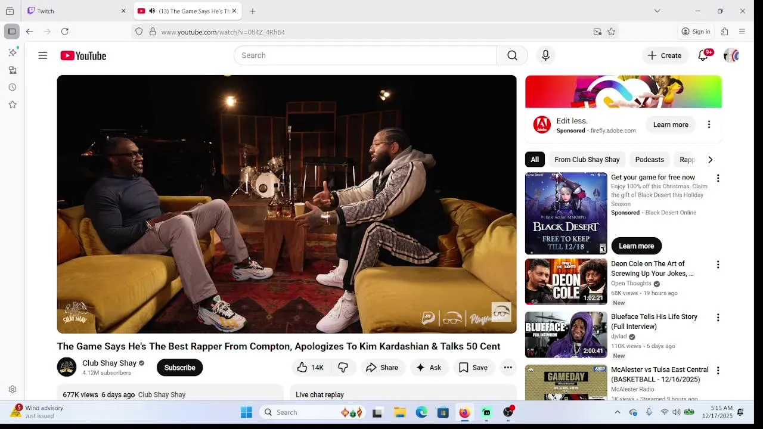The image size is (763, 429).
Task: Subscribe to Club Shay Shay
Action: coord(179,368)
